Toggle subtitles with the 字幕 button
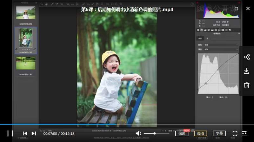The width and height of the screenshot is (254, 142). [x=219, y=133]
